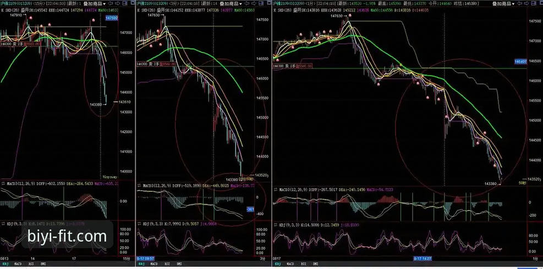543x269 pixels.
Task: Select the DMI tab under the 3-minute chart
Action: point(179,264)
